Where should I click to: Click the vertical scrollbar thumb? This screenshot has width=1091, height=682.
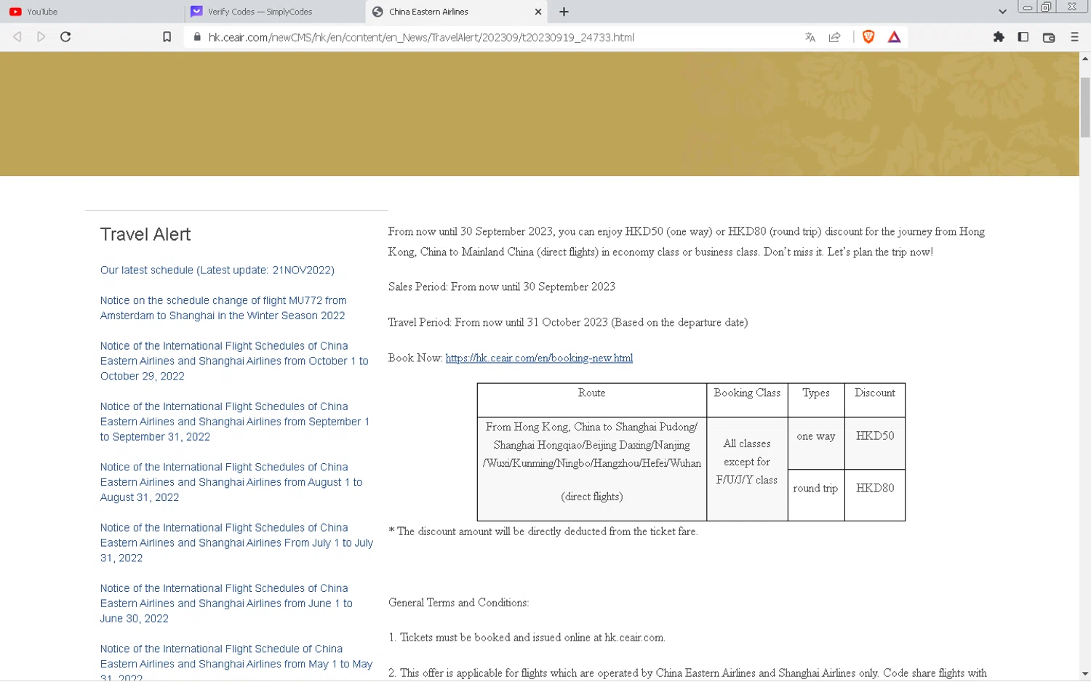(1084, 107)
